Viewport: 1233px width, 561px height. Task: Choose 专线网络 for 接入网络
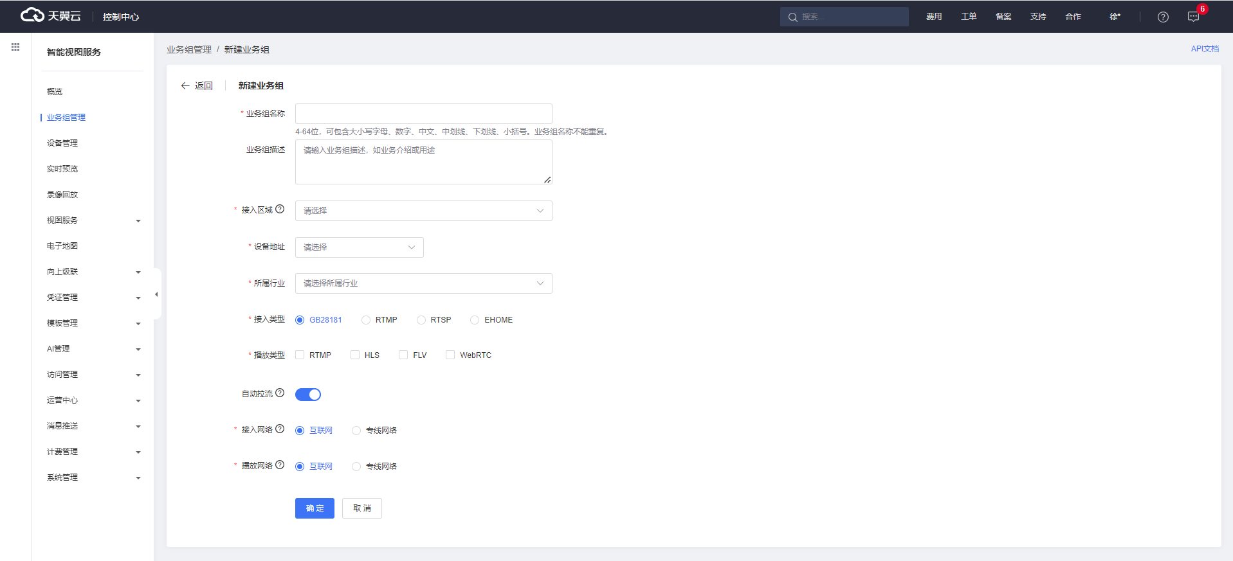click(356, 431)
